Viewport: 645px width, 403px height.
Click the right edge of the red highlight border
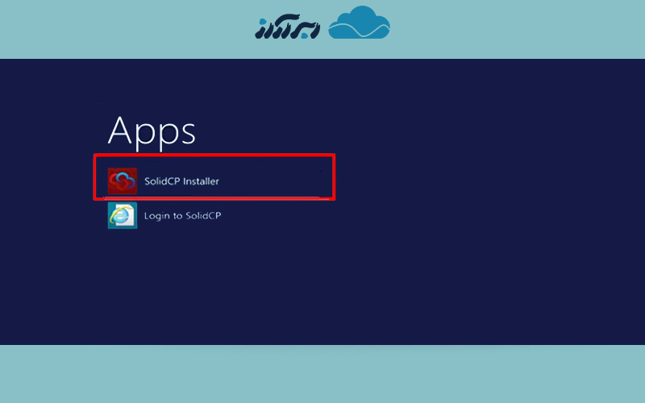[334, 177]
